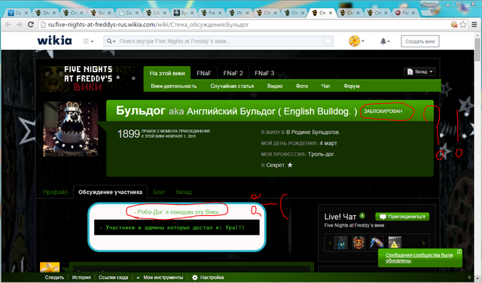Click the Live! Чат user count badge
The width and height of the screenshot is (482, 283).
pos(362,215)
